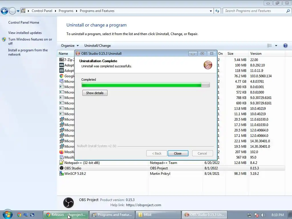Expand the address bar history dropdown
The width and height of the screenshot is (292, 219).
coord(211,11)
